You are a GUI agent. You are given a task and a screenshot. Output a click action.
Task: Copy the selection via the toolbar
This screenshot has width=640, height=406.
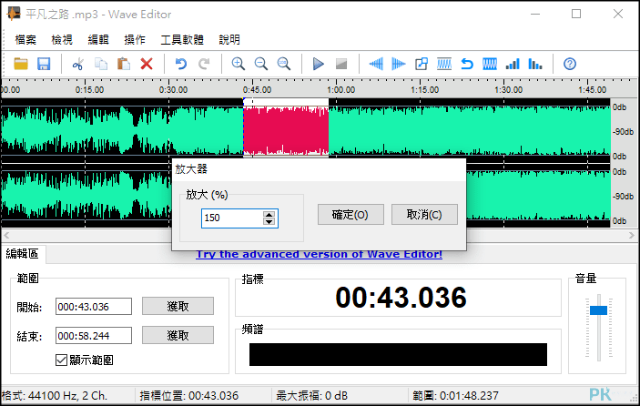101,64
